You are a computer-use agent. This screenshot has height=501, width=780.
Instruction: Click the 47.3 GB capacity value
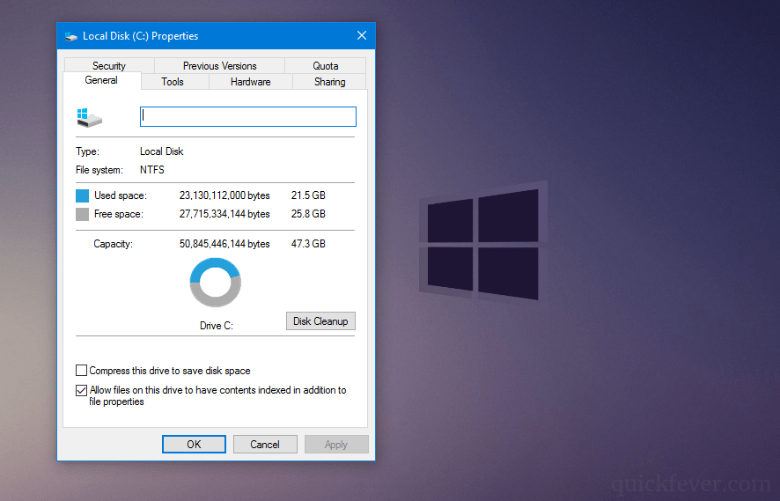308,244
